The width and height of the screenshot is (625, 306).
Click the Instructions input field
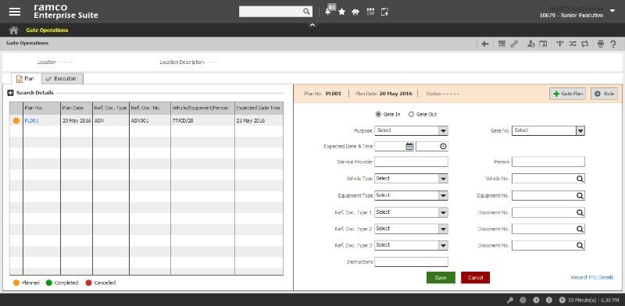[411, 262]
